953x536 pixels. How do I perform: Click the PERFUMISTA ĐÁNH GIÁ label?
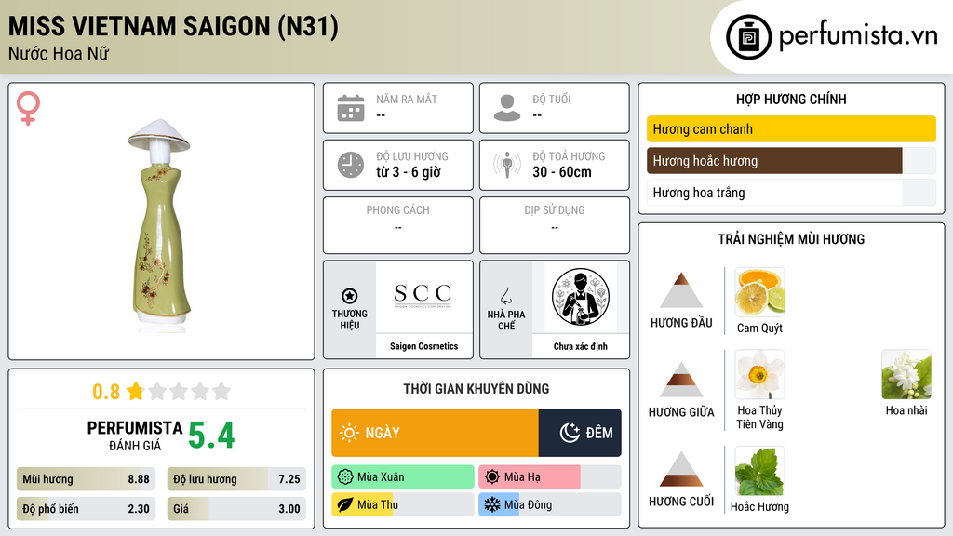135,435
